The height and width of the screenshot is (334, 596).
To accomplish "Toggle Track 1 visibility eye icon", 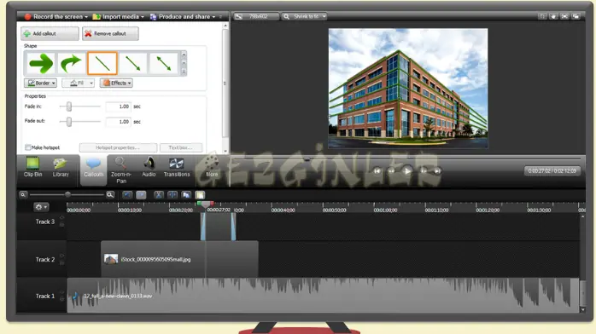I will (62, 292).
